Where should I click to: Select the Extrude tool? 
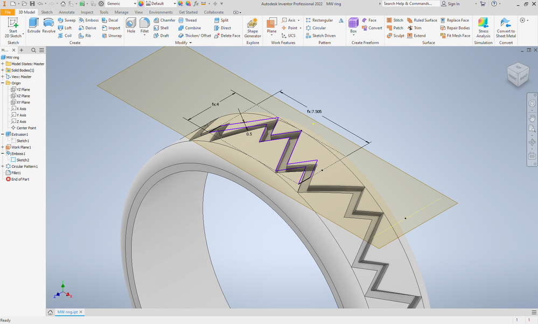click(33, 25)
